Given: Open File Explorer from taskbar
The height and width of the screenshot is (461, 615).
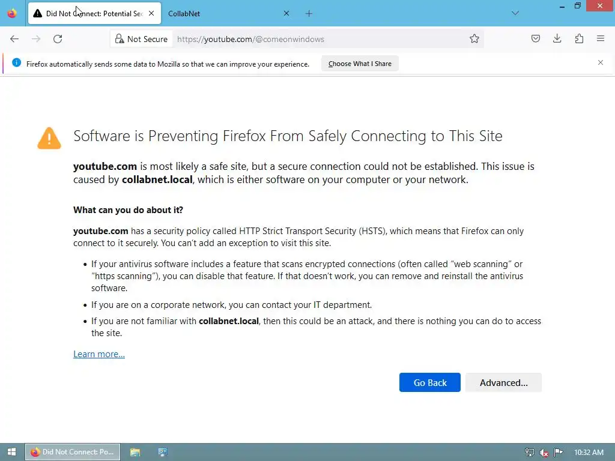Looking at the screenshot, I should click(x=135, y=452).
